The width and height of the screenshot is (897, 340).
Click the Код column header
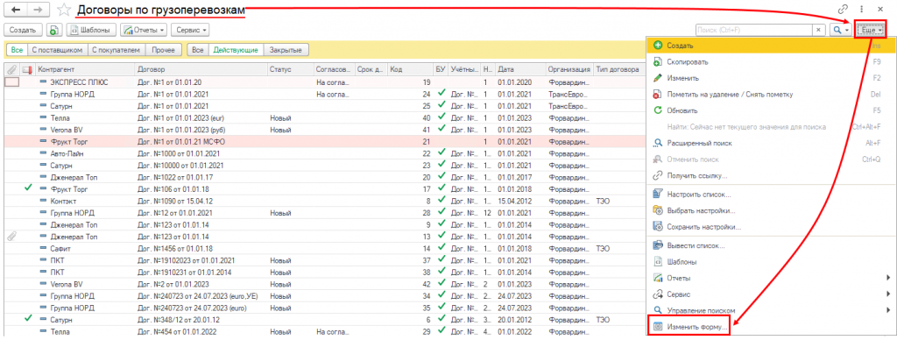point(410,69)
